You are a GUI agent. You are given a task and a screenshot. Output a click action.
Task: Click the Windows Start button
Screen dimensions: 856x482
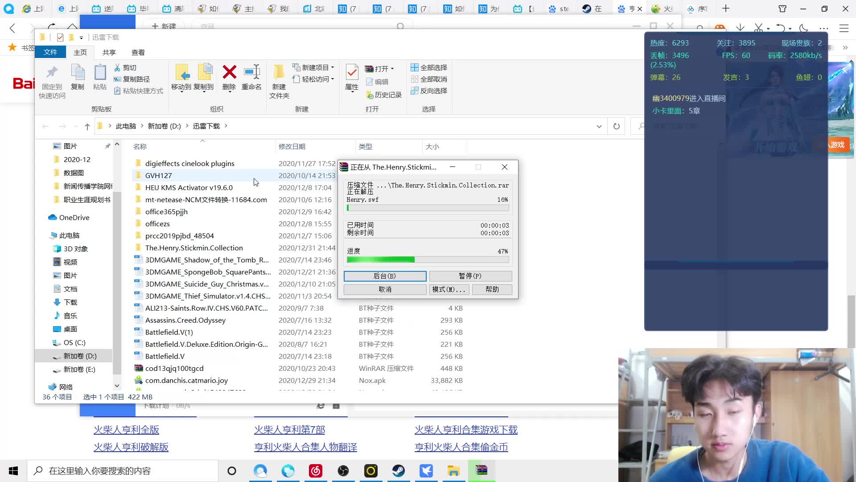point(13,471)
